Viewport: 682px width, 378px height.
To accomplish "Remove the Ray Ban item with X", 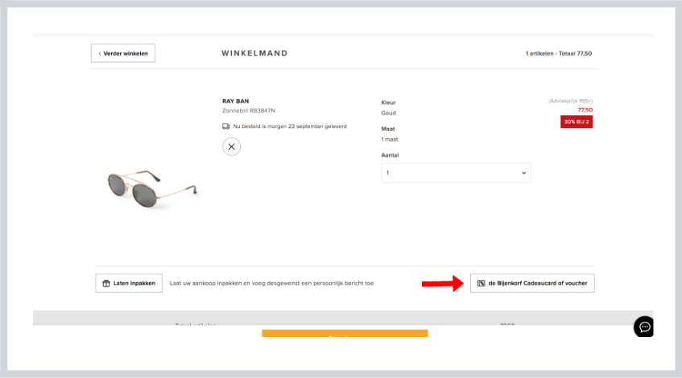I will click(231, 146).
